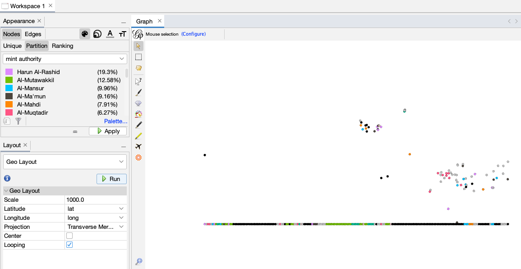
Task: Open the Latitude column dropdown
Action: pyautogui.click(x=96, y=209)
